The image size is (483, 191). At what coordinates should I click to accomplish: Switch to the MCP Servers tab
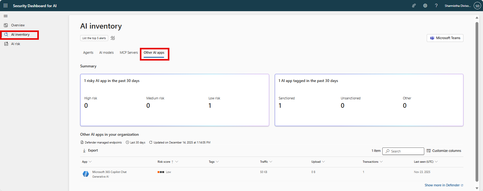129,52
